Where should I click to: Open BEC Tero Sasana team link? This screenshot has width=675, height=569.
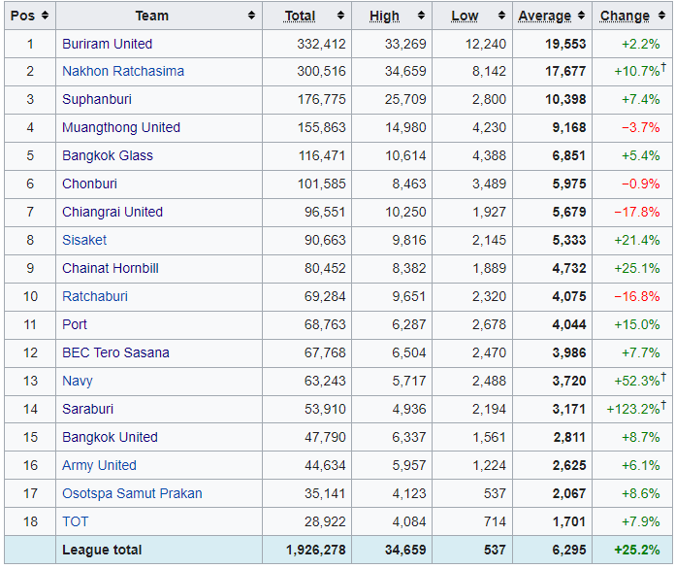pos(115,352)
